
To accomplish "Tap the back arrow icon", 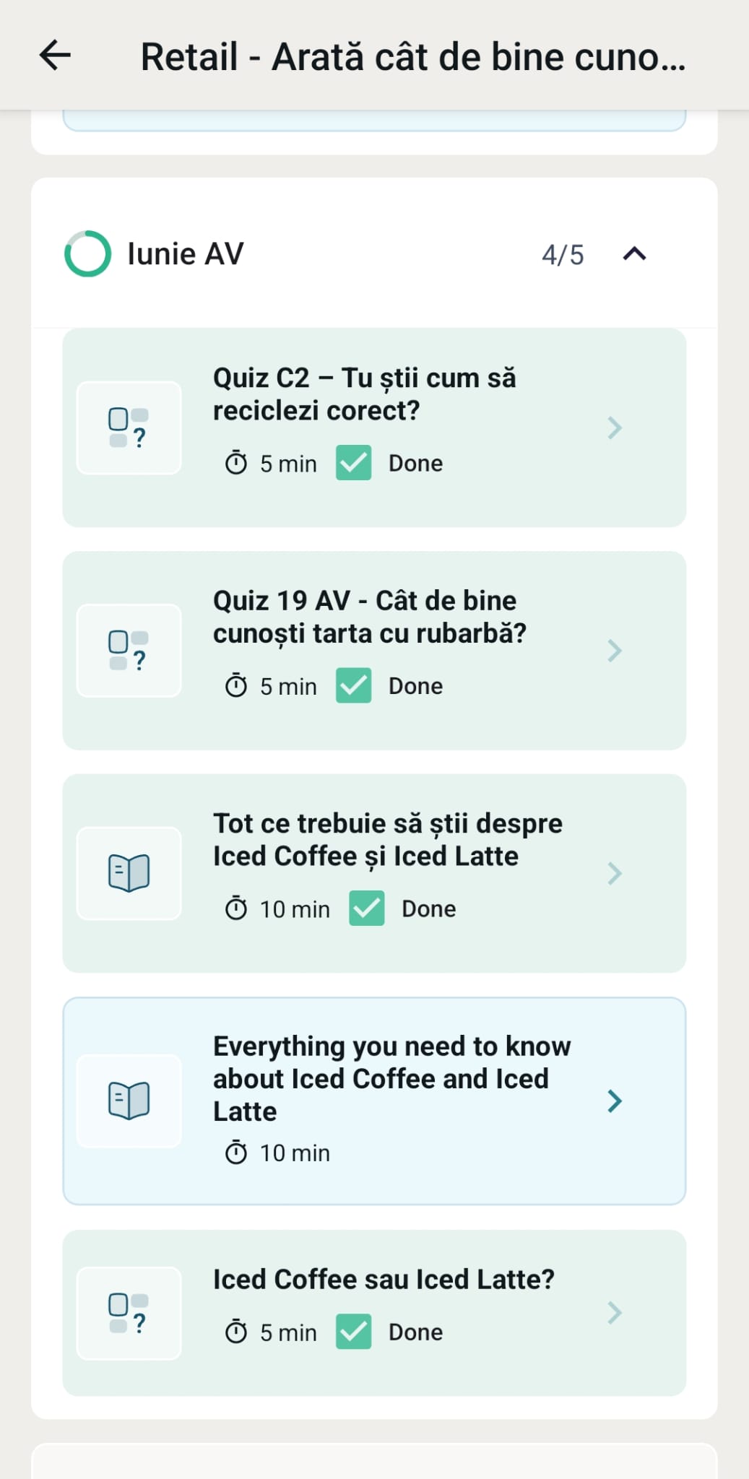I will (x=55, y=56).
